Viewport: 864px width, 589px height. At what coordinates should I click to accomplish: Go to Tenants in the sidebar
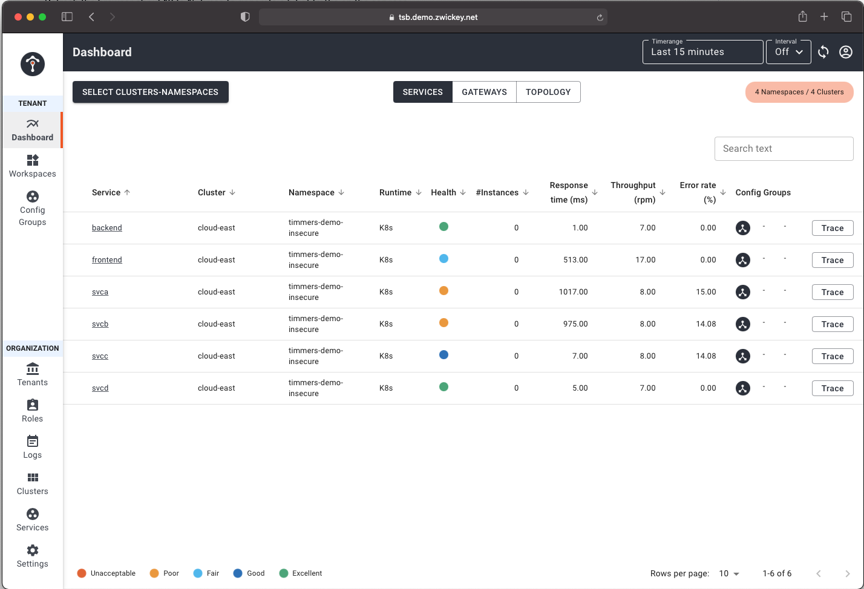coord(32,375)
